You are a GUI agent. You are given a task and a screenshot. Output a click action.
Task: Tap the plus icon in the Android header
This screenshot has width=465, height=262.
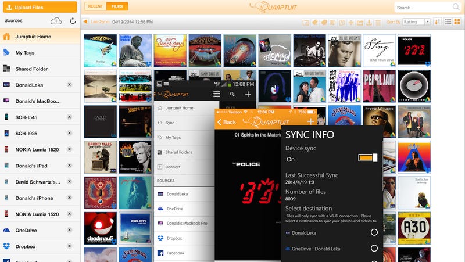click(x=248, y=94)
